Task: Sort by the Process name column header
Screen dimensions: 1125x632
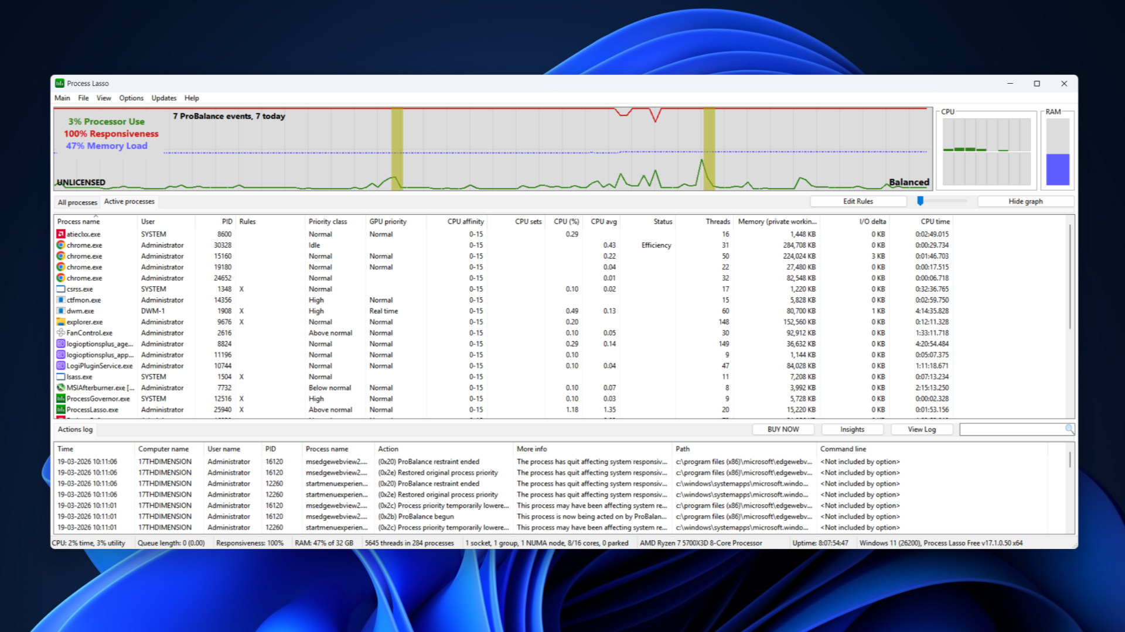Action: pyautogui.click(x=96, y=222)
